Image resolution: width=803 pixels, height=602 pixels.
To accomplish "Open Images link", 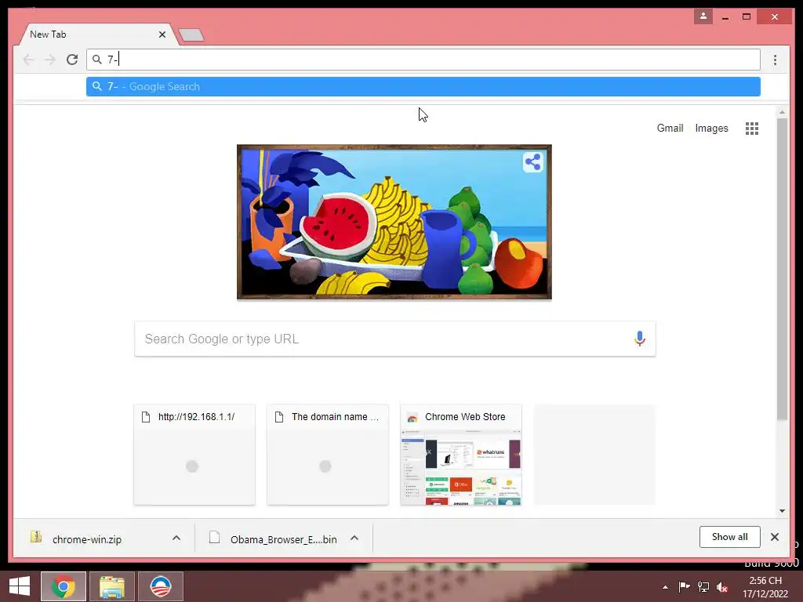I will click(x=711, y=128).
